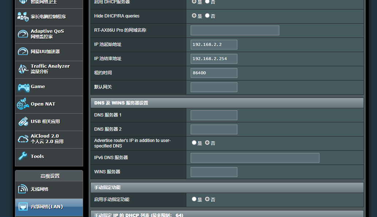Click the RT-AX86U Pro 的网域名称 field
Image resolution: width=377 pixels, height=217 pixels.
235,30
